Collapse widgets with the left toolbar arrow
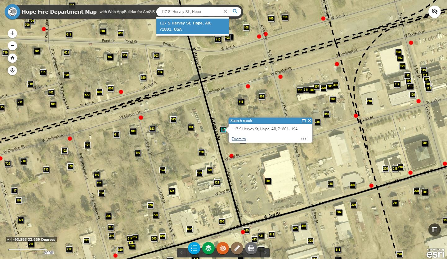Image resolution: width=447 pixels, height=259 pixels. tap(181, 252)
